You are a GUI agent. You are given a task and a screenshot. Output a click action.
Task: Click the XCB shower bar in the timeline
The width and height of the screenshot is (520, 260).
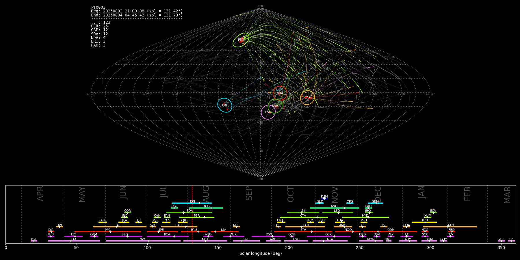point(424,222)
